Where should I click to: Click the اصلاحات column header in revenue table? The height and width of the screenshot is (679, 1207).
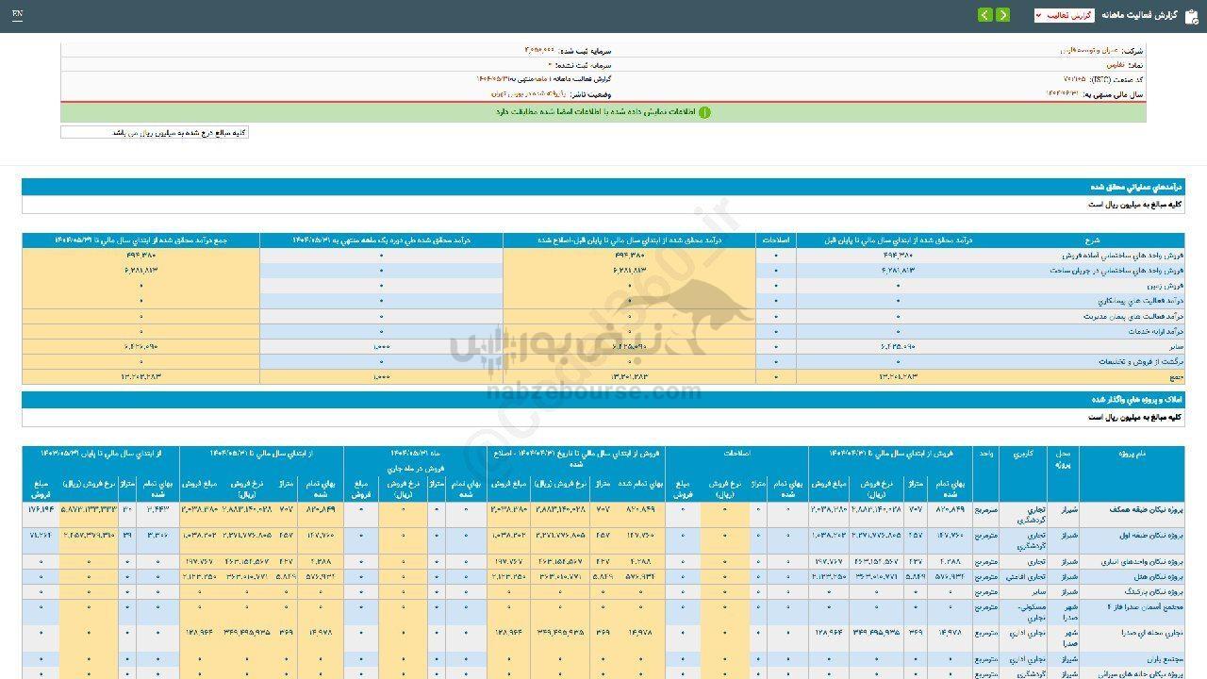775,240
